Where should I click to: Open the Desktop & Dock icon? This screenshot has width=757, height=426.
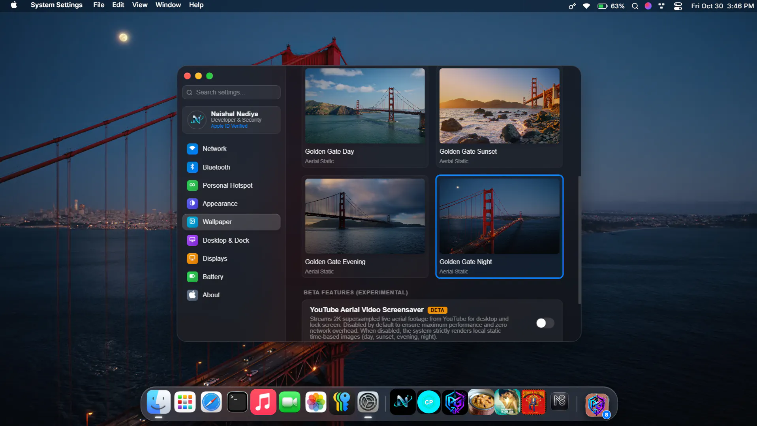pos(192,240)
